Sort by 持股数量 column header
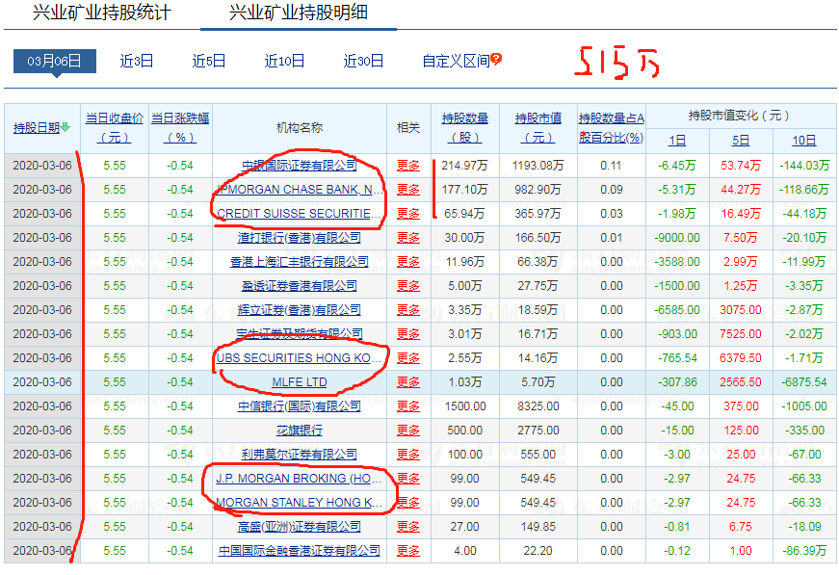 (465, 128)
